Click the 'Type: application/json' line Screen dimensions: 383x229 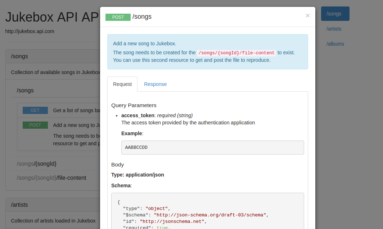click(138, 175)
